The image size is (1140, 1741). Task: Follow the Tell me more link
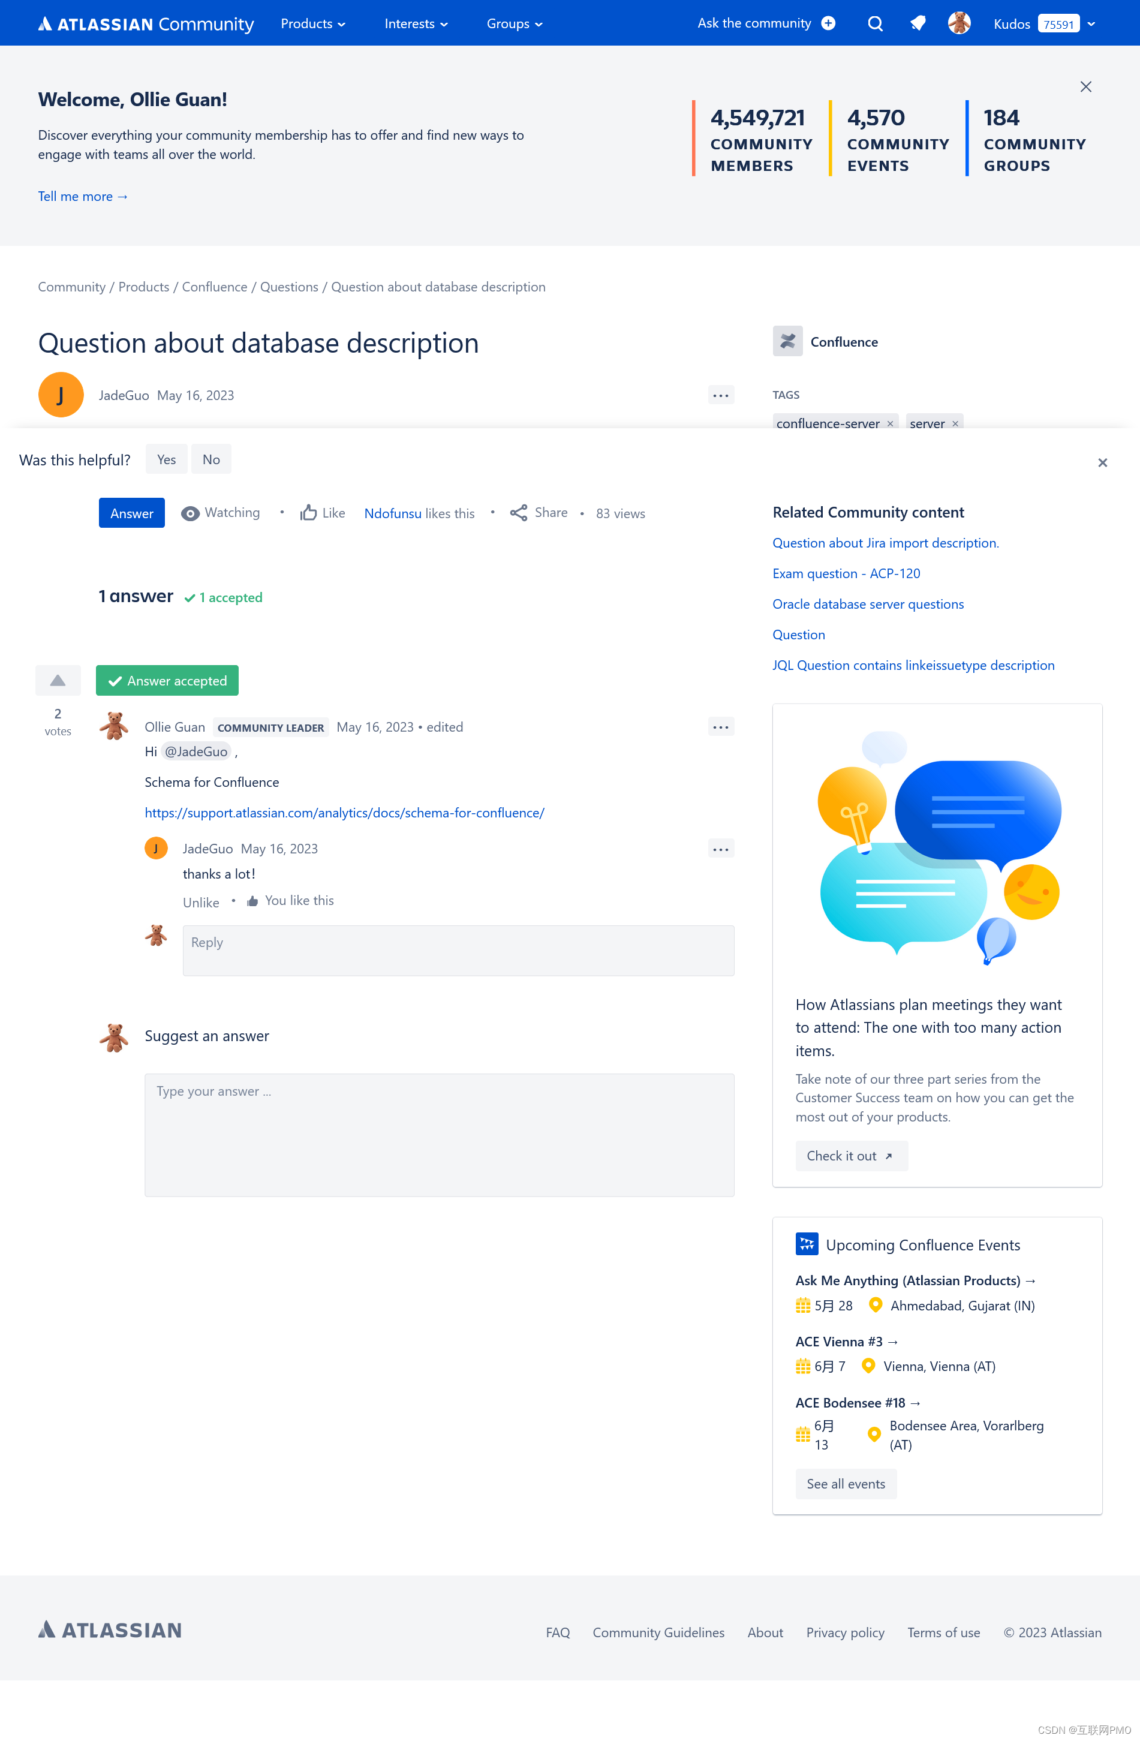(83, 196)
